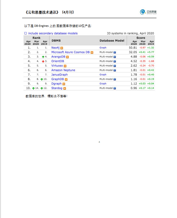This screenshot has height=218, width=177.
Task: Click the orange plus icon beside Virtuoso
Action: 65,66
